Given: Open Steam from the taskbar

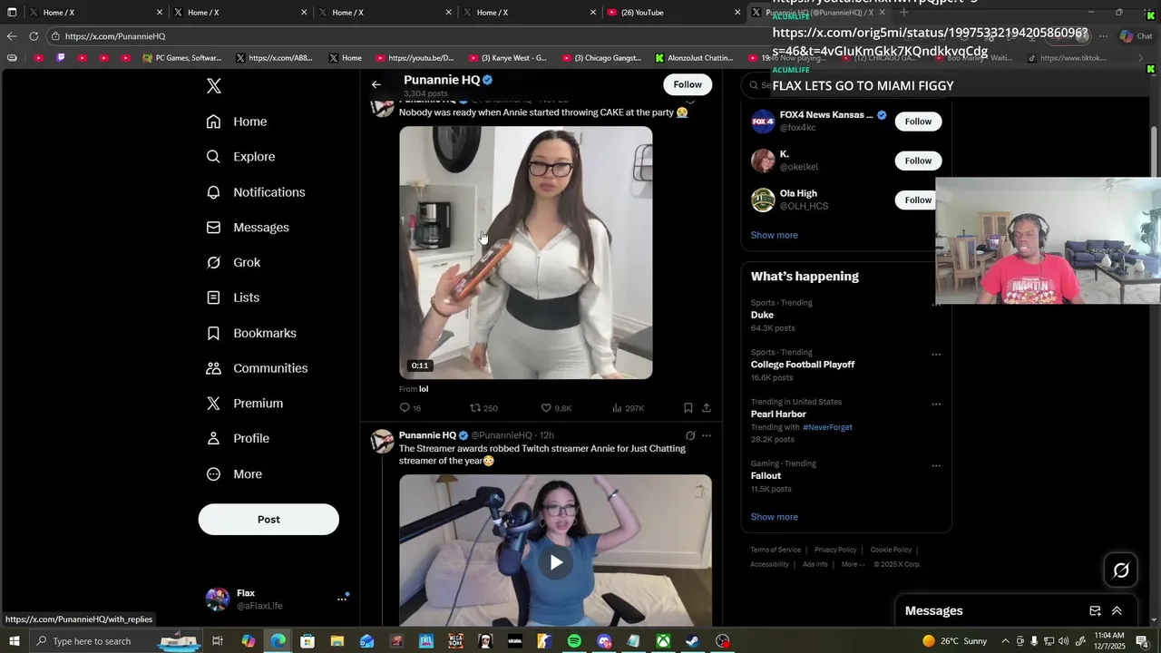Looking at the screenshot, I should (693, 641).
